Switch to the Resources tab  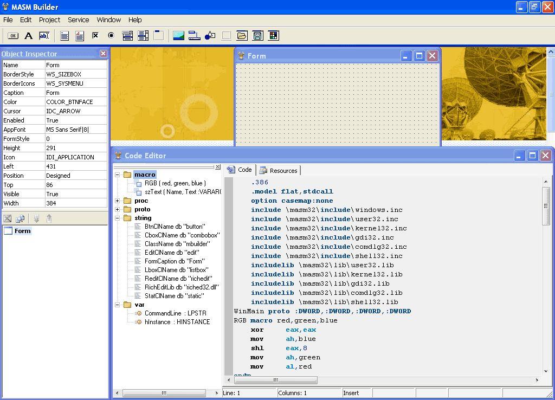coord(279,170)
